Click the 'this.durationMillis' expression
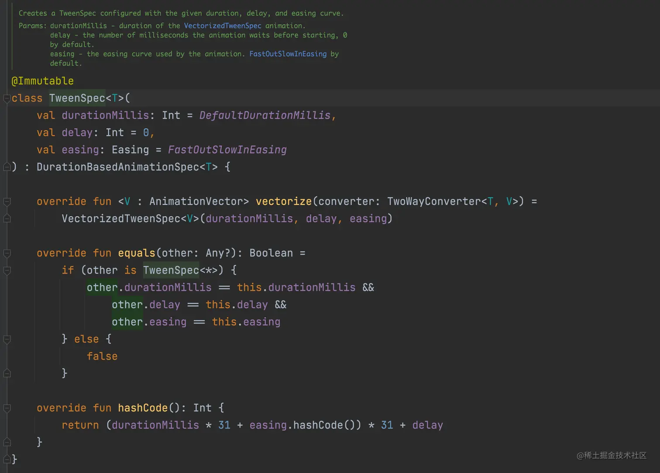 coord(296,287)
